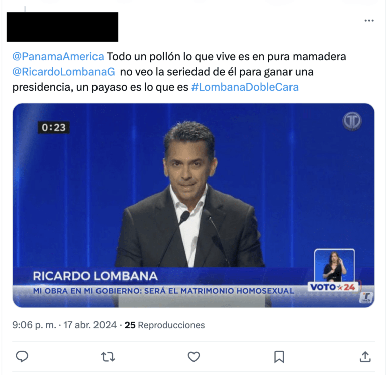
Task: Open the #LombanaDobleCara hashtag
Action: coord(245,87)
